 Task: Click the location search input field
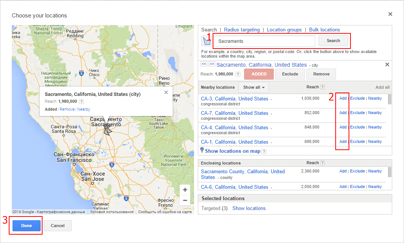point(265,41)
